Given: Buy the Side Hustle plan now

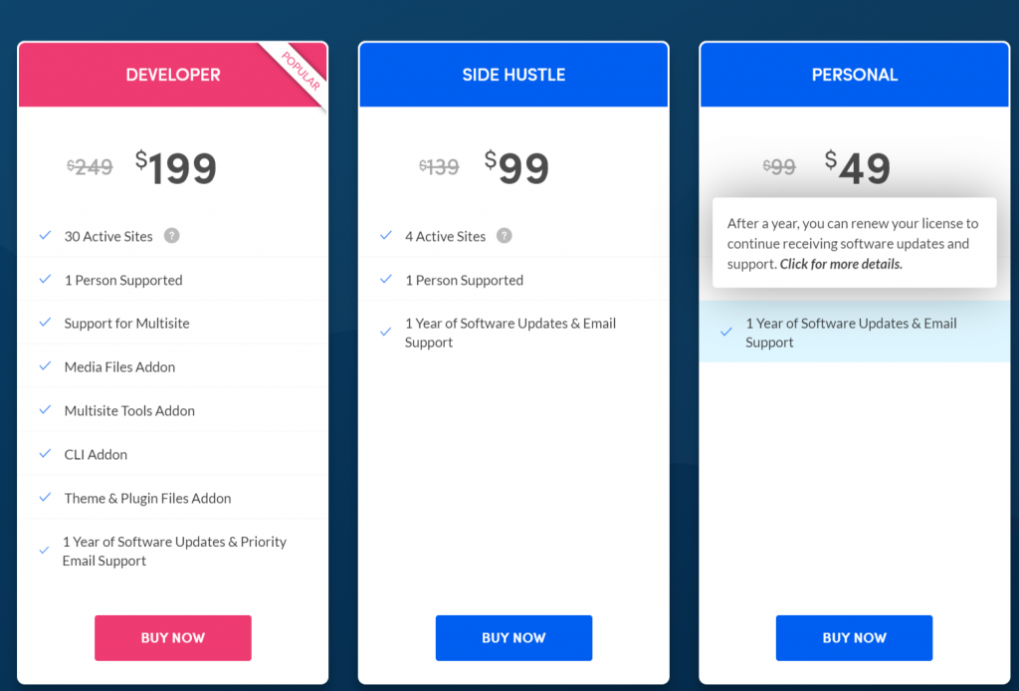Looking at the screenshot, I should (x=513, y=637).
